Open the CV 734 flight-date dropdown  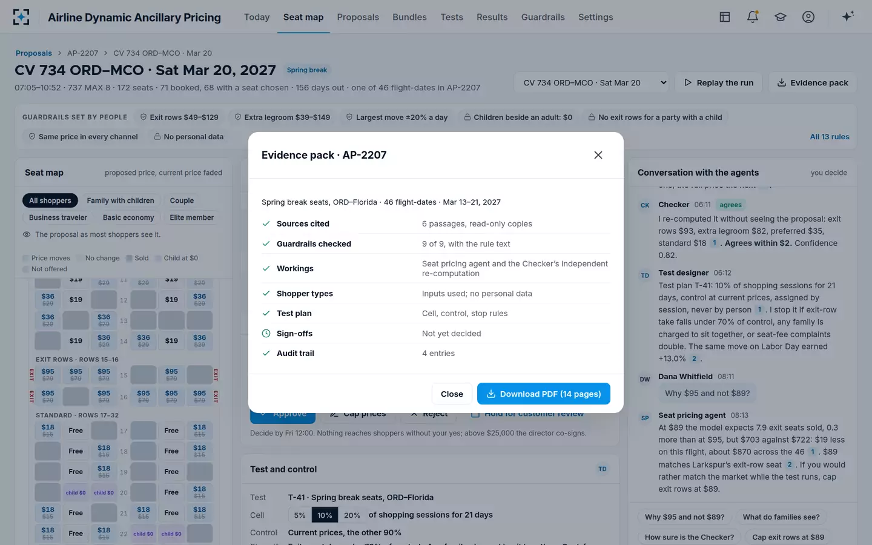click(592, 83)
